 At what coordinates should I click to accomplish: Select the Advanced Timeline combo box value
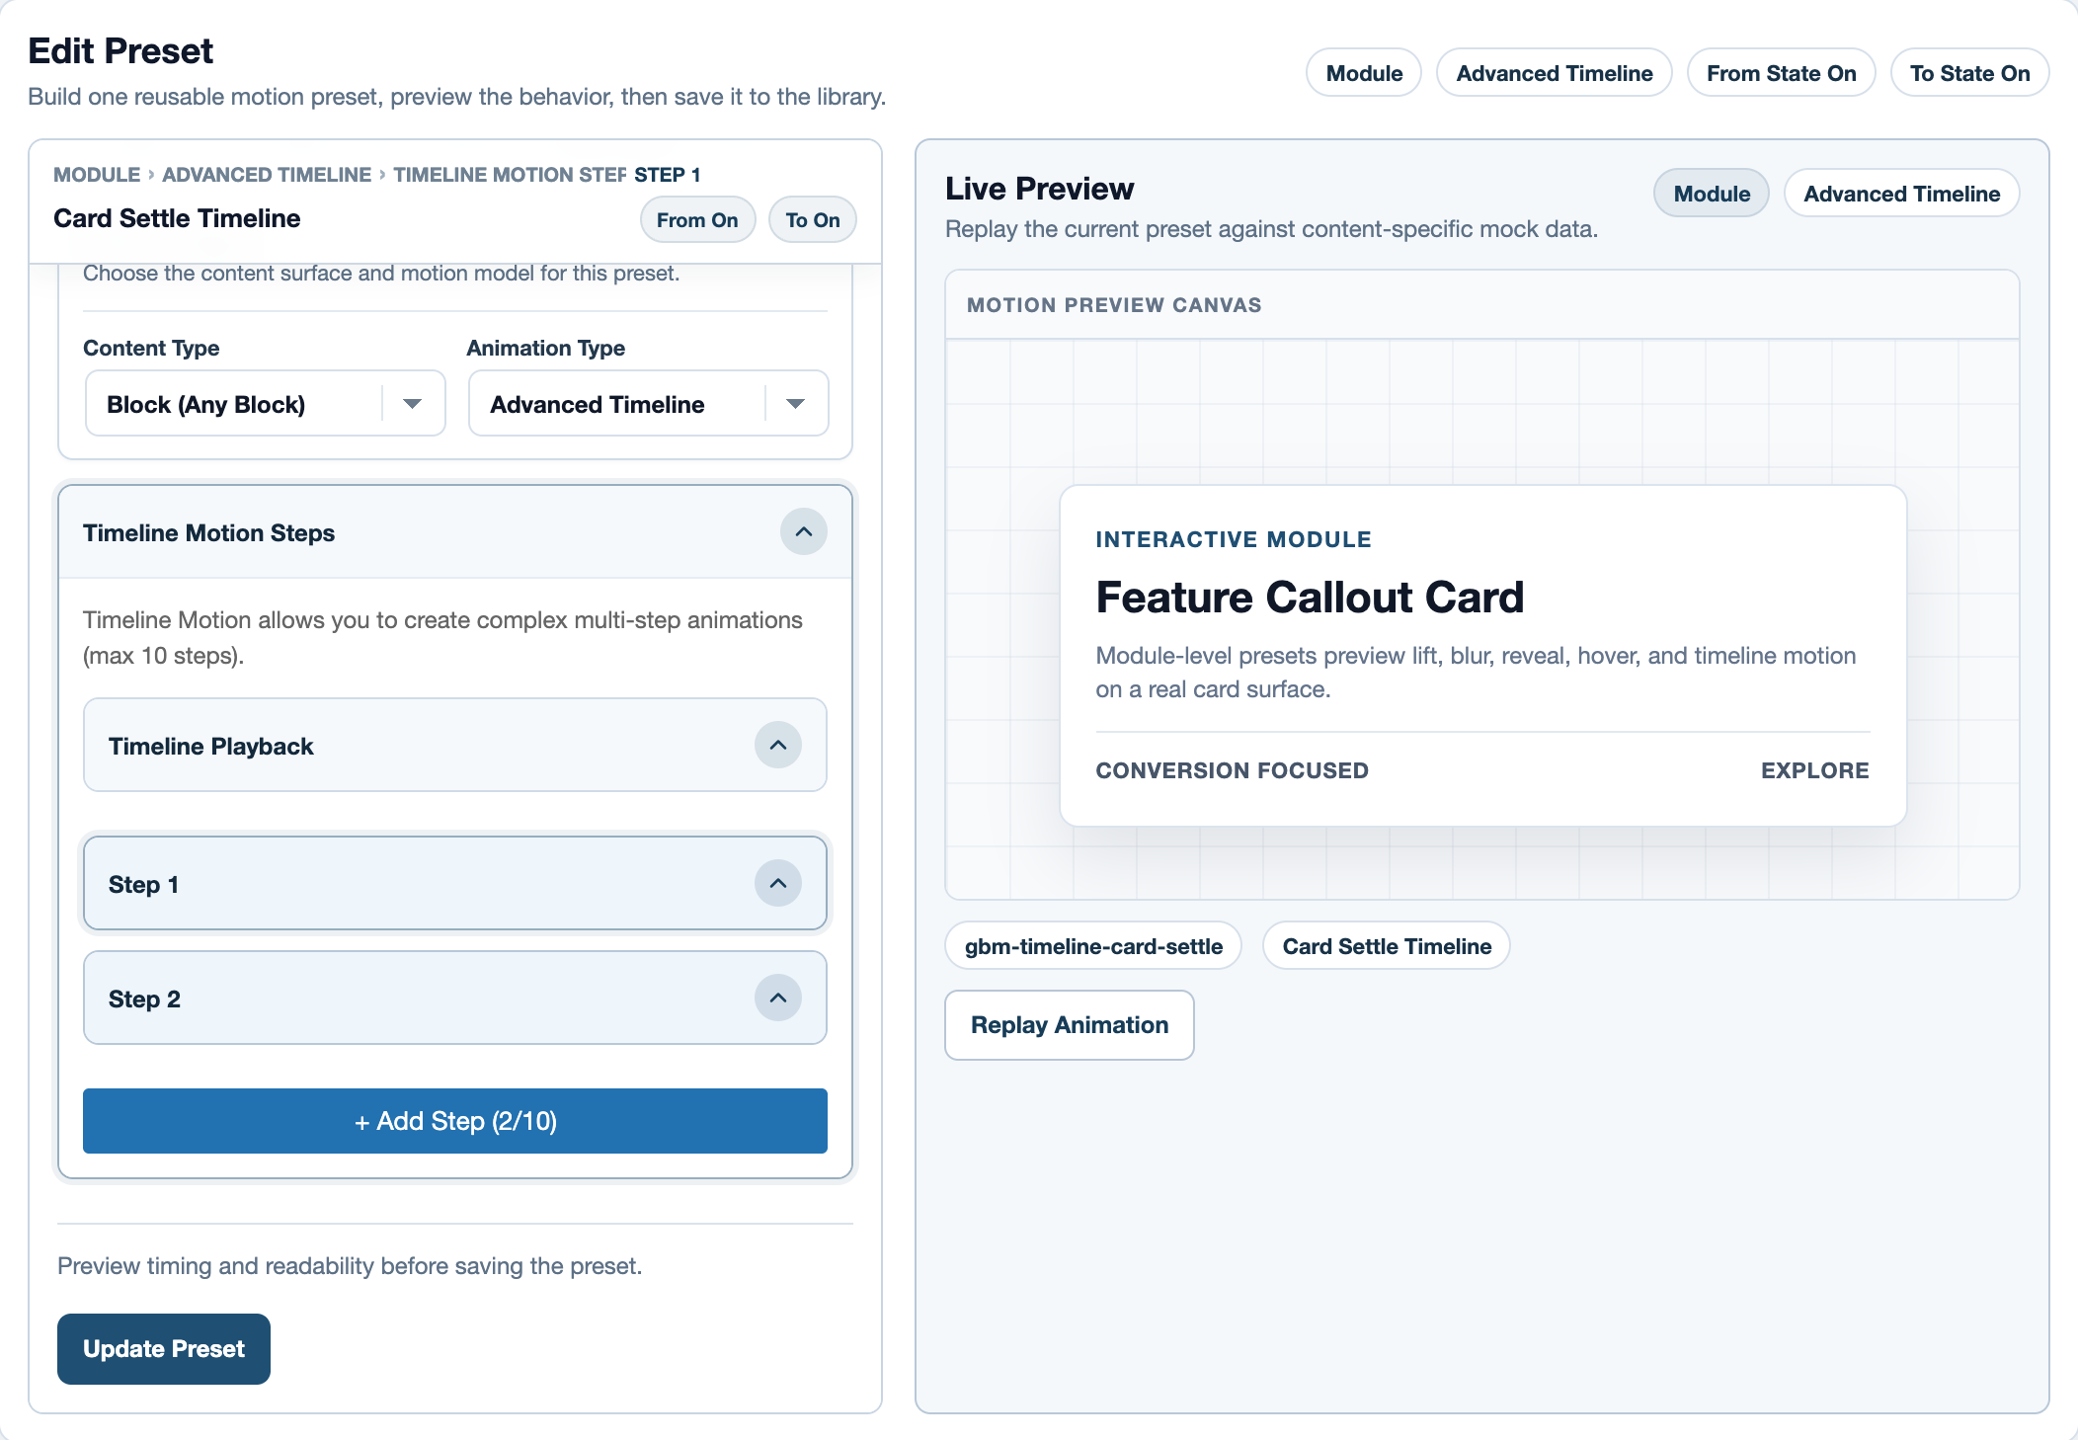tap(648, 404)
